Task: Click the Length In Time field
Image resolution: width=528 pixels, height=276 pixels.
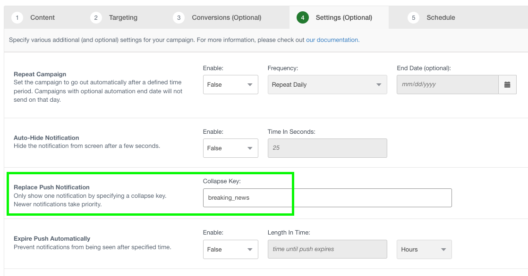Action: [x=327, y=250]
